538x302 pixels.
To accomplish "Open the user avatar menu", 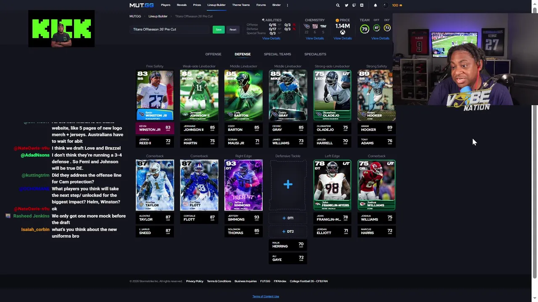I will [385, 5].
